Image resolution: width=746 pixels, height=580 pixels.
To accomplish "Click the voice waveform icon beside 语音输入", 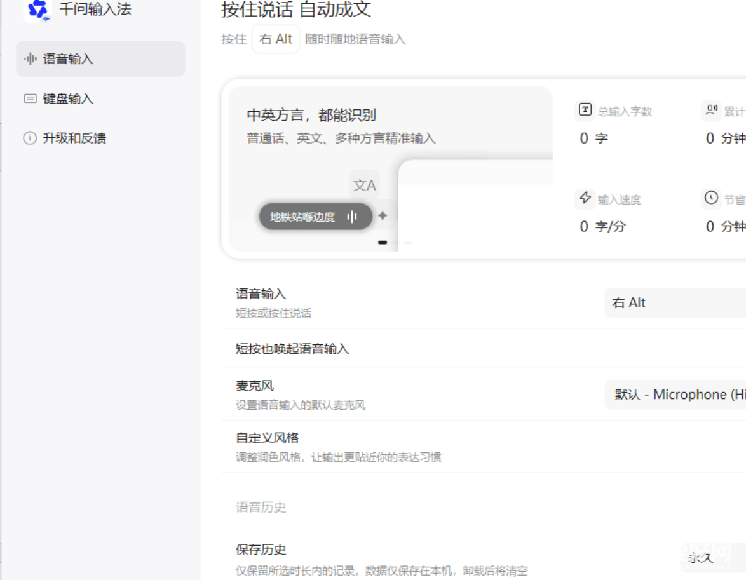I will point(31,59).
